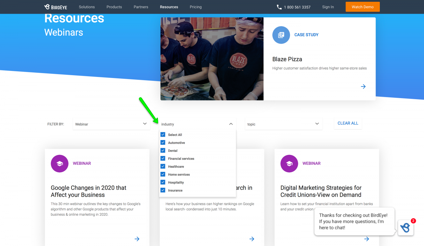424x246 pixels.
Task: Open the Partners menu
Action: tap(141, 7)
